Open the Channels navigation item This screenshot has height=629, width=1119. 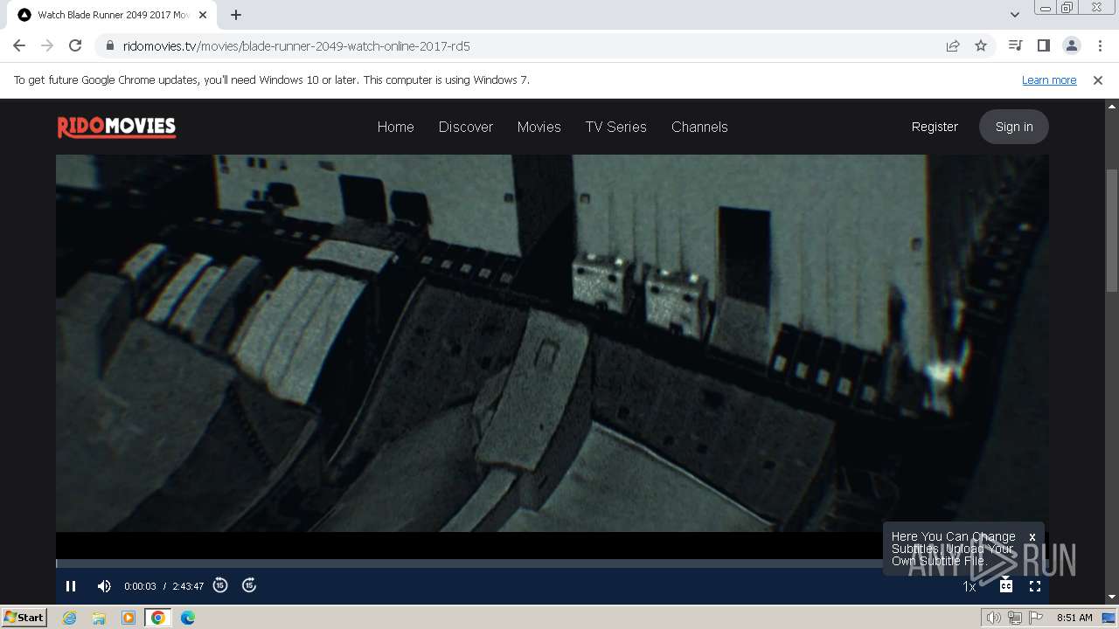tap(699, 127)
